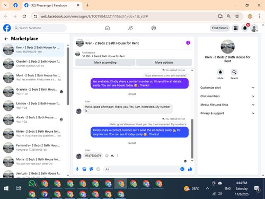Expand Media, files and links section
Image resolution: width=265 pixels, height=199 pixels.
(227, 105)
